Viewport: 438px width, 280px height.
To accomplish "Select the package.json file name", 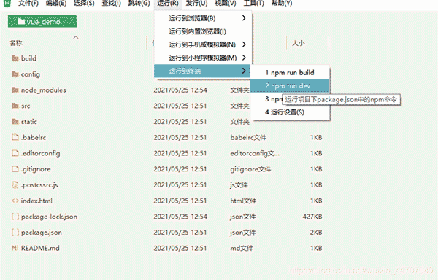I will tap(42, 233).
